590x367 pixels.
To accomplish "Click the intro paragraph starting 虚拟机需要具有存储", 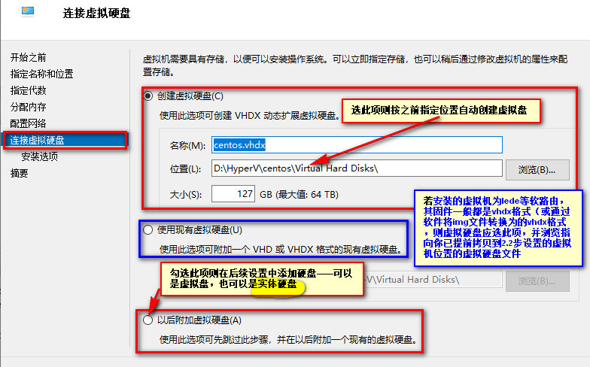I will (355, 65).
